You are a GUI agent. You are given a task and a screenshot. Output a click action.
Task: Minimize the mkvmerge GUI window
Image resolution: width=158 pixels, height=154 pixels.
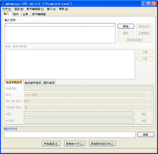[144, 4]
